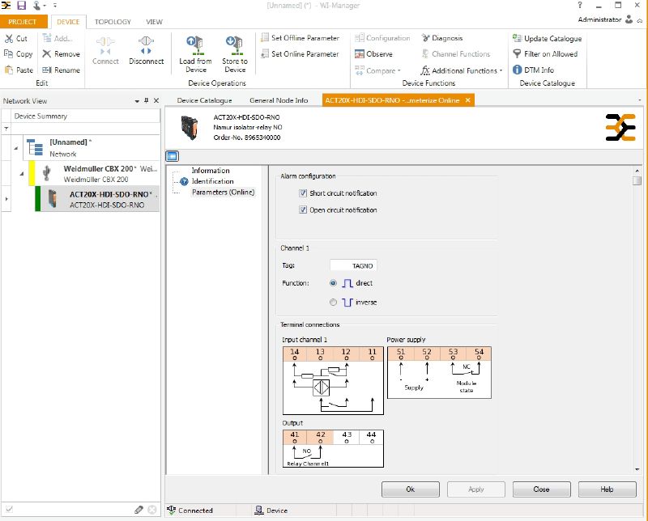Open the document tabs overflow arrow

click(640, 100)
